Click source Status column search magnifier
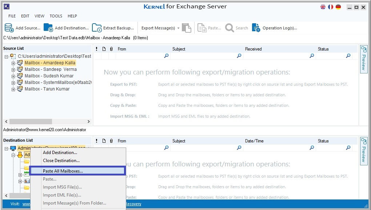The height and width of the screenshot is (210, 371). pos(348,56)
